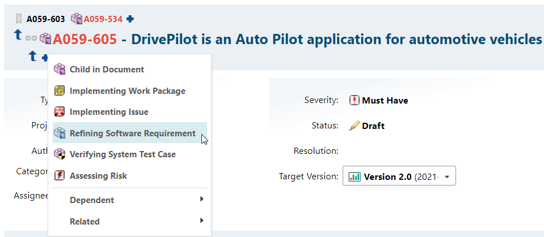Click the Dependent submenu arrow

point(201,199)
